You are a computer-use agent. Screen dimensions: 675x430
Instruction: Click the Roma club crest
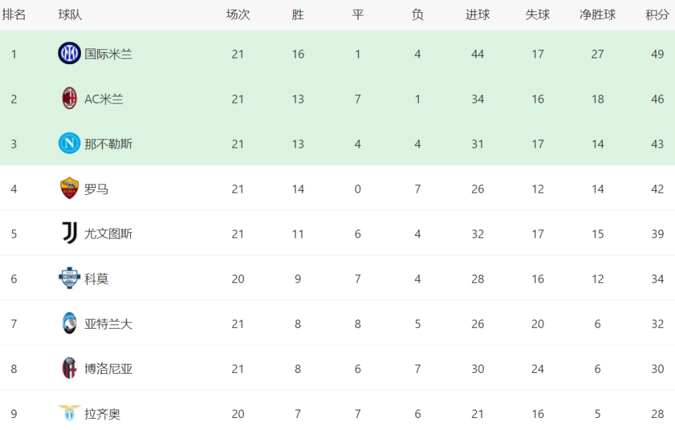[x=69, y=189]
